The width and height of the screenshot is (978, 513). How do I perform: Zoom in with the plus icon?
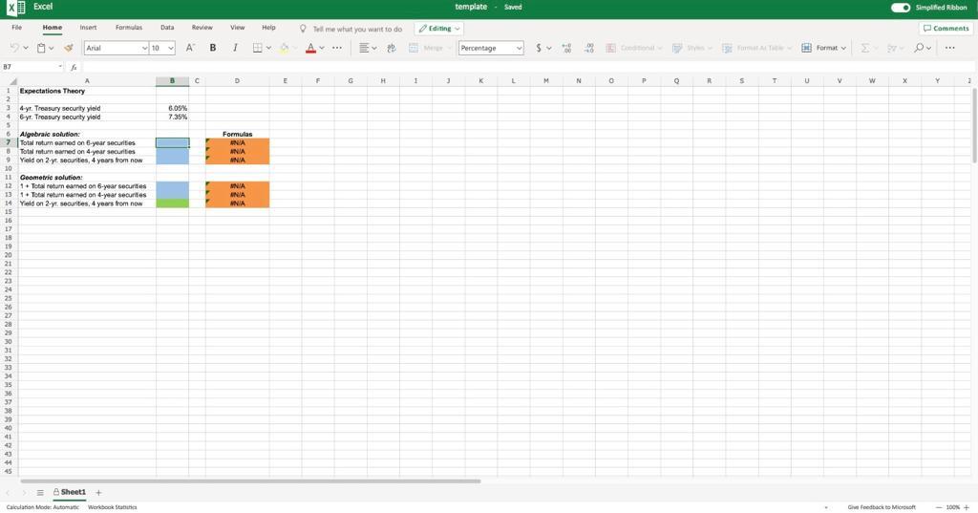[x=967, y=507]
